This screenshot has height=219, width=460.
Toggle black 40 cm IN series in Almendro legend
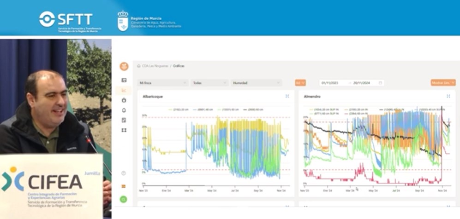pyautogui.click(x=392, y=109)
